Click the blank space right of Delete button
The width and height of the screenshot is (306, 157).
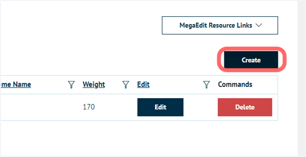tap(275, 107)
